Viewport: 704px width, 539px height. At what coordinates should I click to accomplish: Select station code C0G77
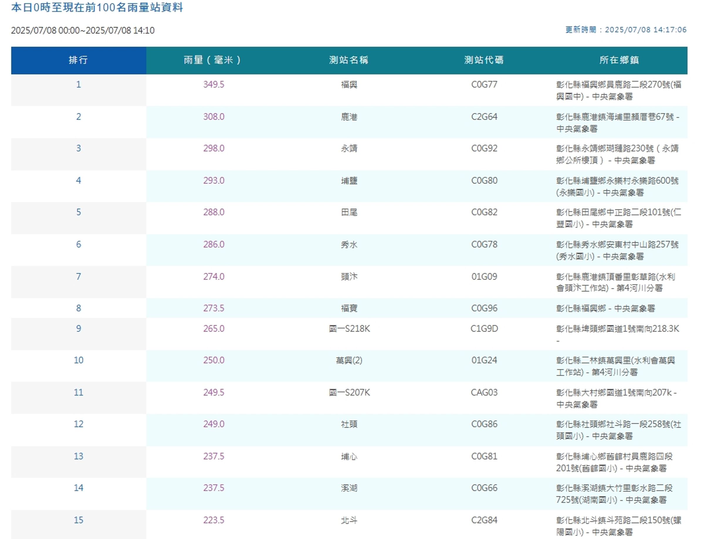tap(484, 84)
